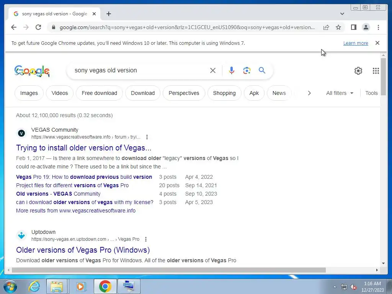
Task: Close the sony vegas old version tab
Action: tap(94, 14)
